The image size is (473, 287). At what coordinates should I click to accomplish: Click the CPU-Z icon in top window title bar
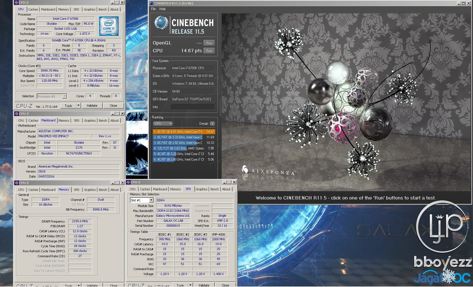point(16,3)
